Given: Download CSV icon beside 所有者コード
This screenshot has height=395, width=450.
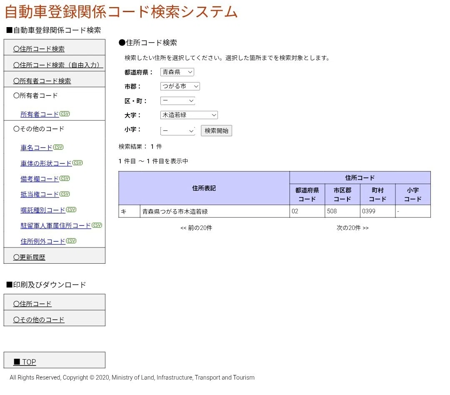Looking at the screenshot, I should [x=65, y=114].
